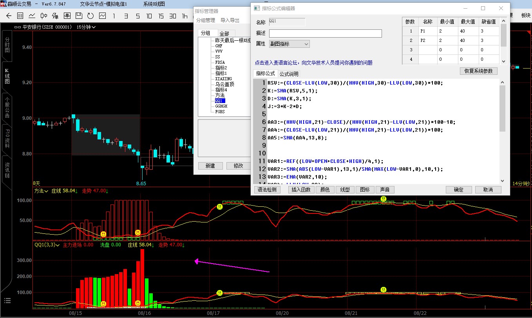Open the 导入导出 menu
This screenshot has height=318, width=532.
[230, 20]
